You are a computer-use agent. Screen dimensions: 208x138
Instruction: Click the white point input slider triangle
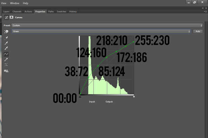(x=134, y=97)
